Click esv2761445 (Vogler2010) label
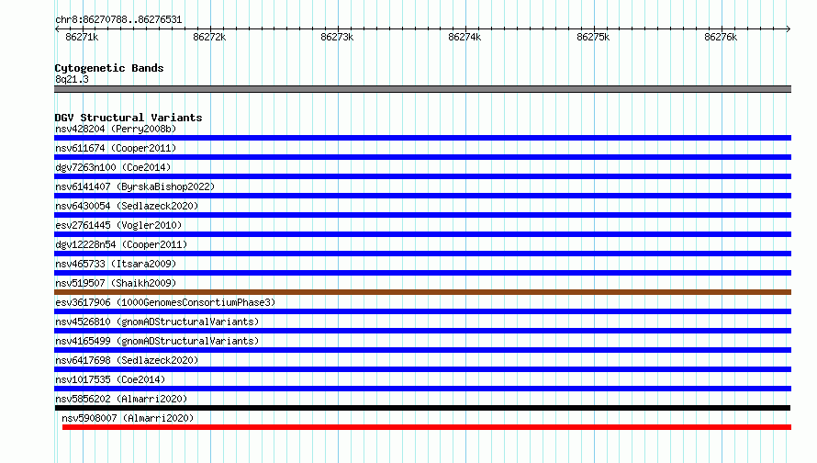Screen dimensions: 817x463 pyautogui.click(x=118, y=225)
